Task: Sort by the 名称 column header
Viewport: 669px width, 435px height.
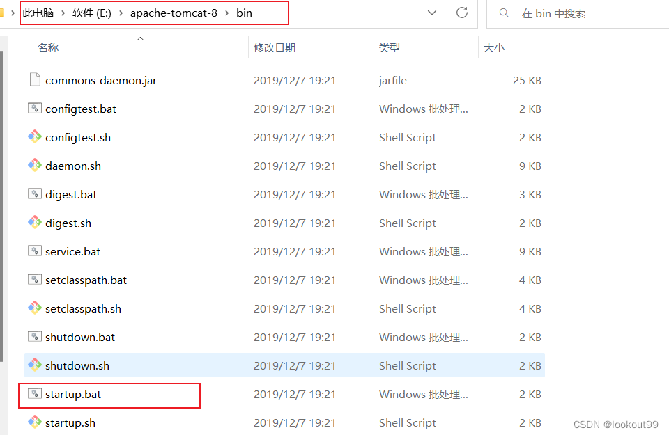Action: (x=48, y=48)
